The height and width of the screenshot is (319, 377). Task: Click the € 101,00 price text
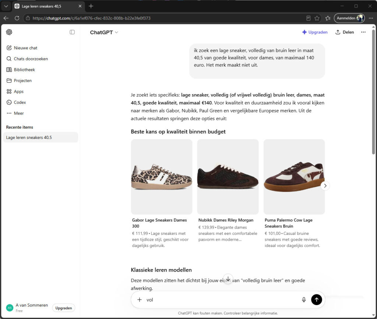pyautogui.click(x=273, y=233)
